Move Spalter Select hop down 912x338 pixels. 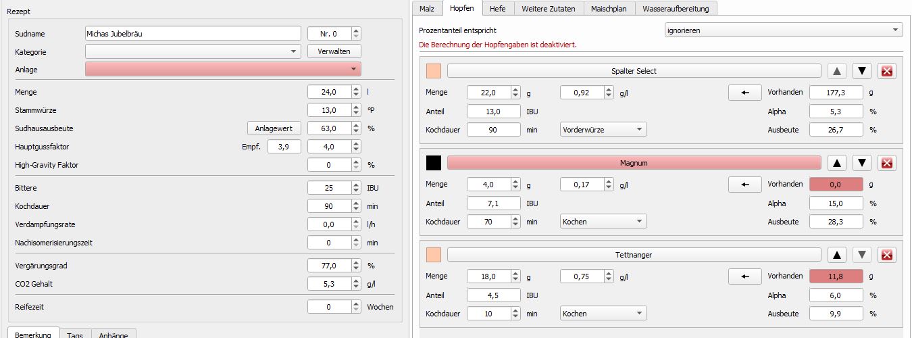tap(861, 71)
